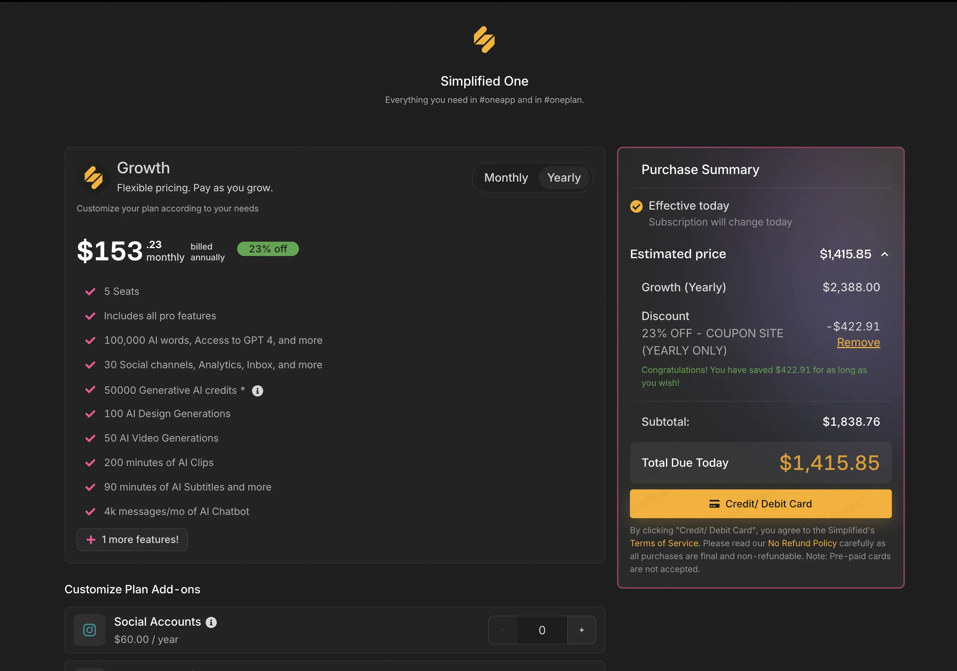Remove the coupon discount

[x=858, y=342]
